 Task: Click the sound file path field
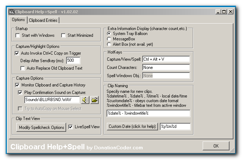coord(52,100)
